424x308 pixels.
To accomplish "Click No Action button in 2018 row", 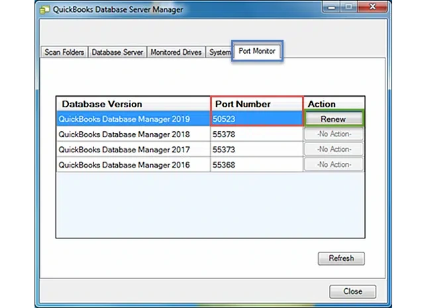I will (334, 134).
